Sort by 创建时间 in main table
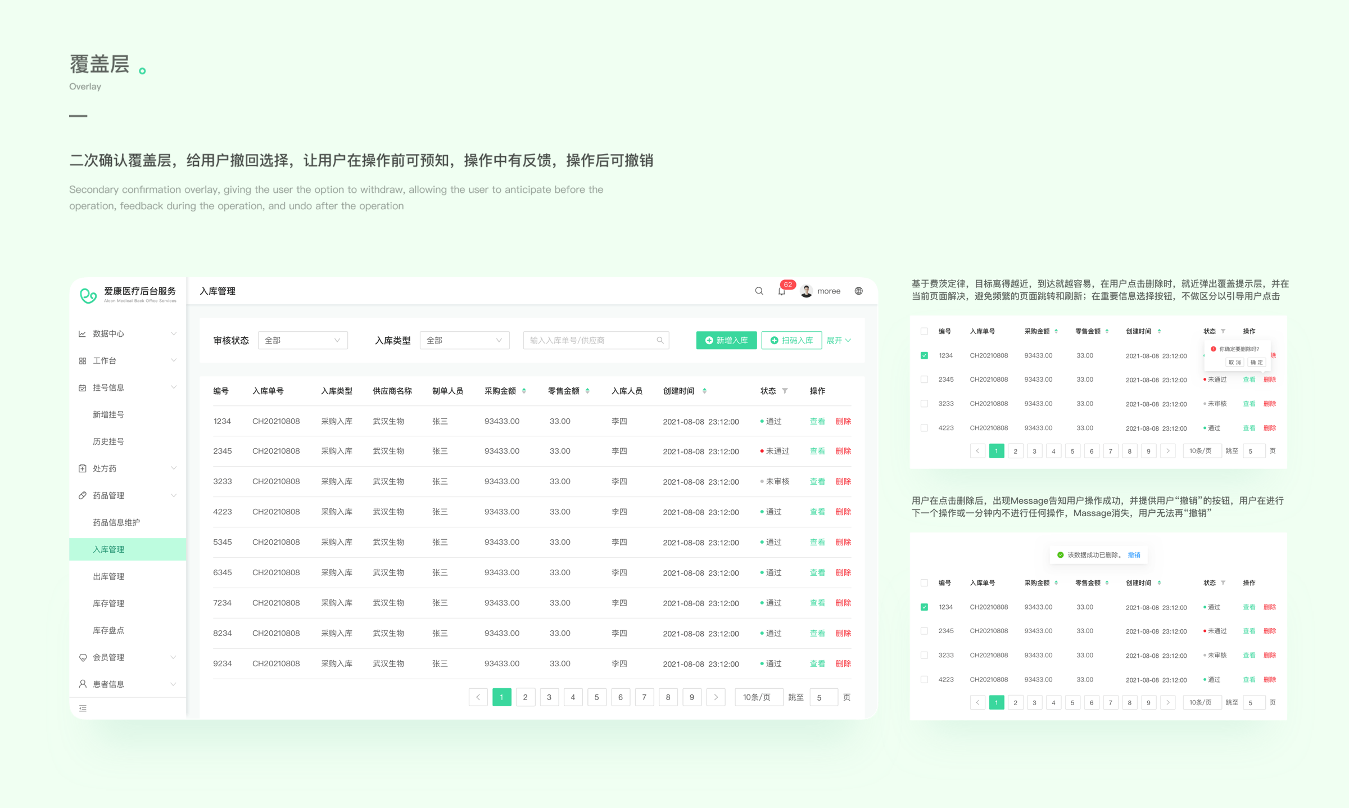This screenshot has height=808, width=1349. 704,391
